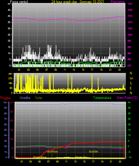Click hour 13 on top graph axis

pos(74,70)
